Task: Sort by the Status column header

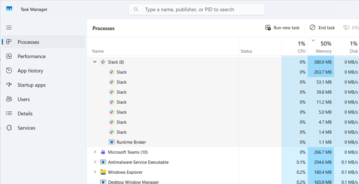Action: click(260, 47)
